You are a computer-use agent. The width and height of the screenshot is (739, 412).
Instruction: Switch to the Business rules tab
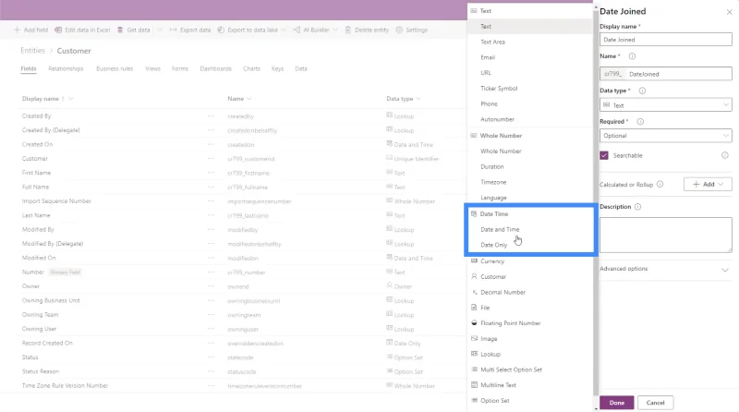115,69
